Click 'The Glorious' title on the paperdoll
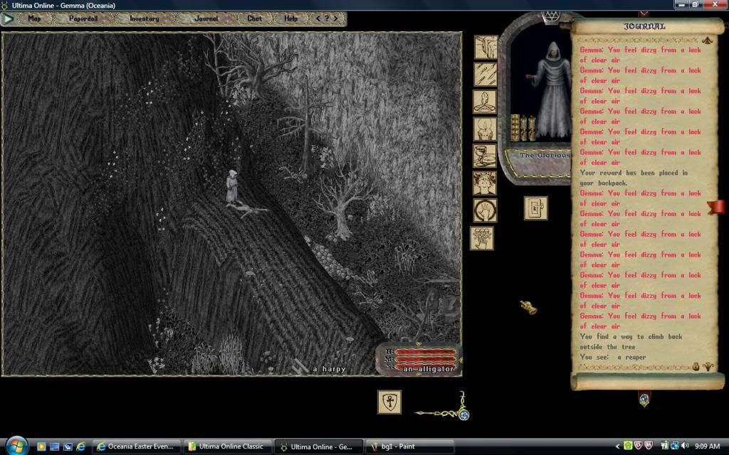The height and width of the screenshot is (455, 729). (545, 156)
